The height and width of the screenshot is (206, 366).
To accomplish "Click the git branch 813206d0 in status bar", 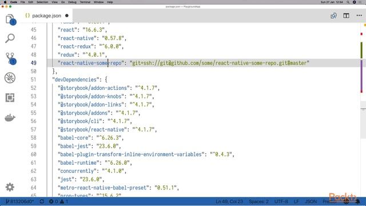I will [20, 201].
